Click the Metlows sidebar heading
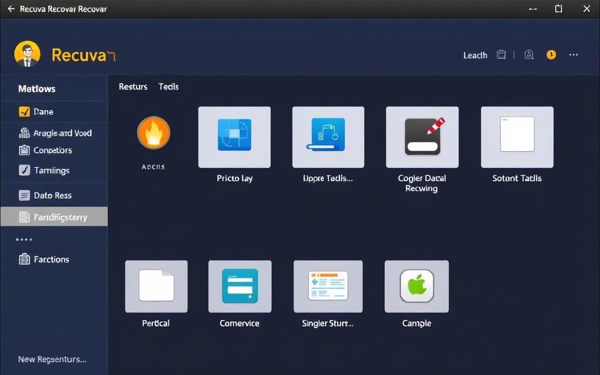Viewport: 600px width, 375px height. pyautogui.click(x=37, y=89)
